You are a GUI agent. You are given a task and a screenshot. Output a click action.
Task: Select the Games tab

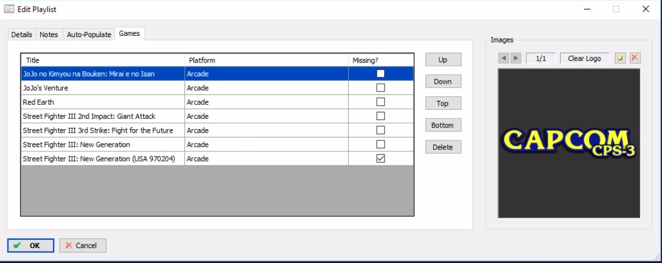click(129, 33)
